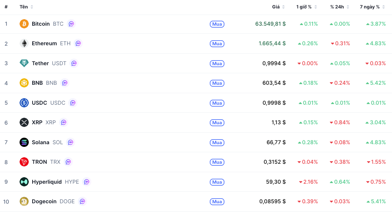The height and width of the screenshot is (214, 392).
Task: Click Hyperliquid price 59,30 $
Action: point(276,182)
